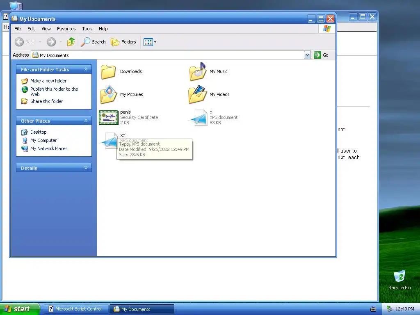Screen dimensions: 420x315
Task: Click Publish this folder to the Web
Action: [54, 91]
